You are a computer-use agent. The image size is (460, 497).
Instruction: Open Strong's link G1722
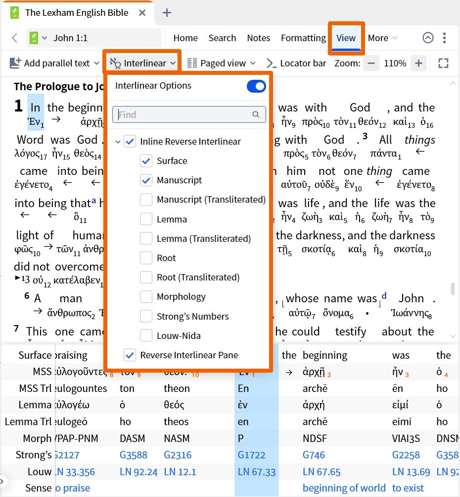coord(251,455)
